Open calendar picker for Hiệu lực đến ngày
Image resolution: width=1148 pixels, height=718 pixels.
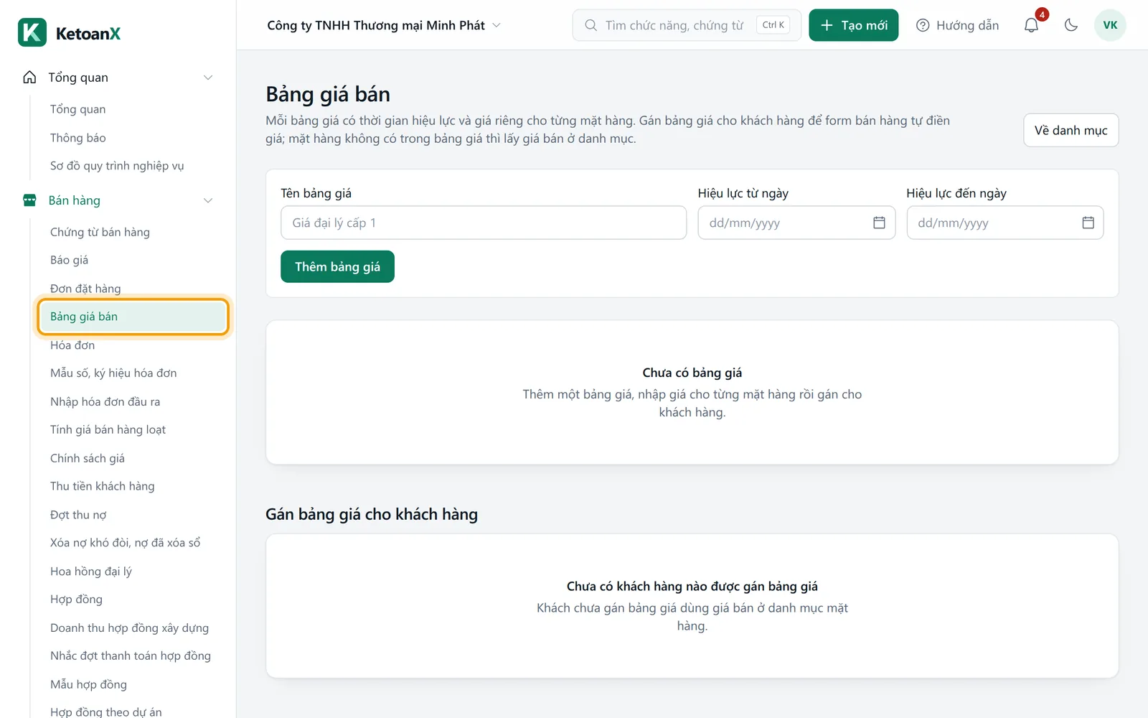tap(1088, 223)
